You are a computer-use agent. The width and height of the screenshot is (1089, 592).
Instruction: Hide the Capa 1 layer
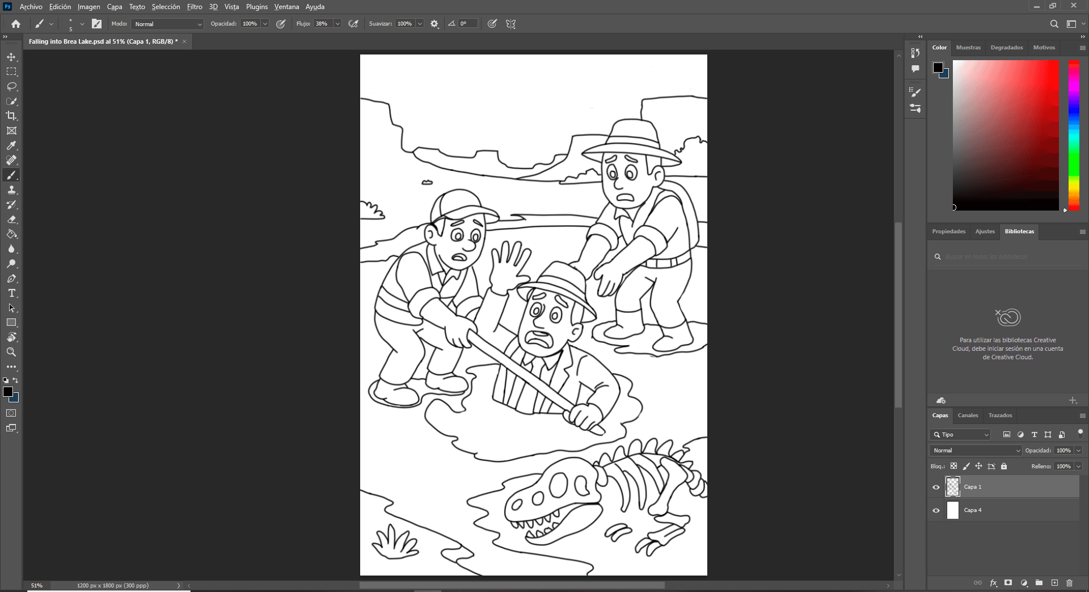(x=936, y=487)
